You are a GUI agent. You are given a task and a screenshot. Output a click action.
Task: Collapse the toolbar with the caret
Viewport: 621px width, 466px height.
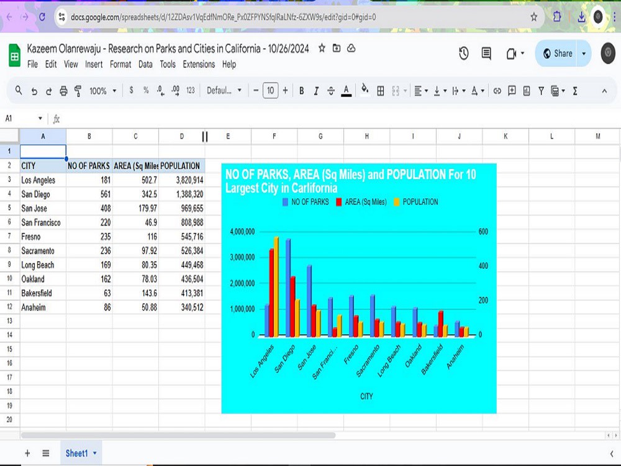[x=604, y=91]
